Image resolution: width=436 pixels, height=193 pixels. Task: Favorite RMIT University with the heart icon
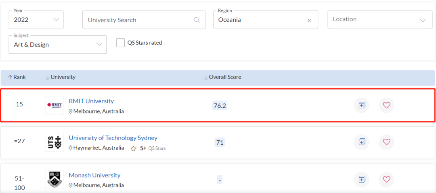[x=386, y=105]
